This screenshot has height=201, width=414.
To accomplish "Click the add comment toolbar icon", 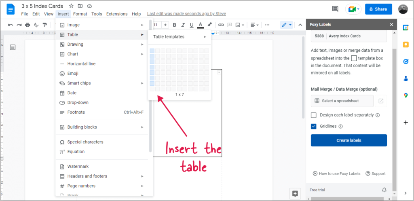I will 230,25.
